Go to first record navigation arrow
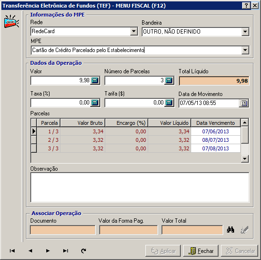261x260 pixels. 12,251
